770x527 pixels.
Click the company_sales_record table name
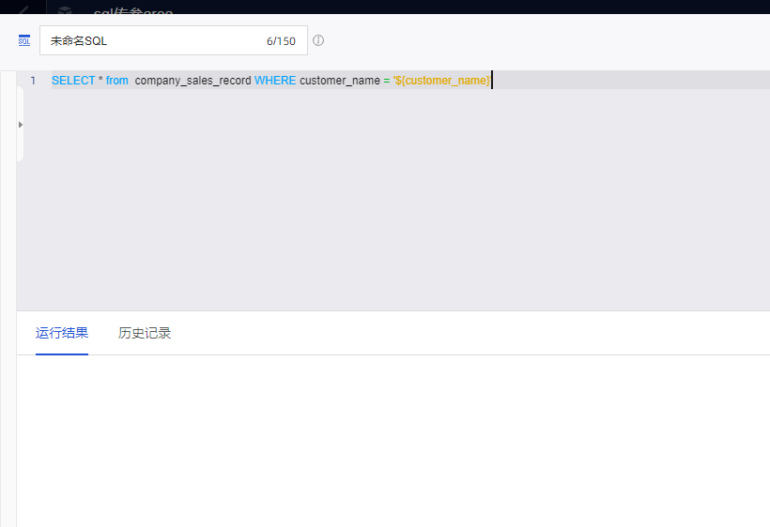pyautogui.click(x=192, y=81)
